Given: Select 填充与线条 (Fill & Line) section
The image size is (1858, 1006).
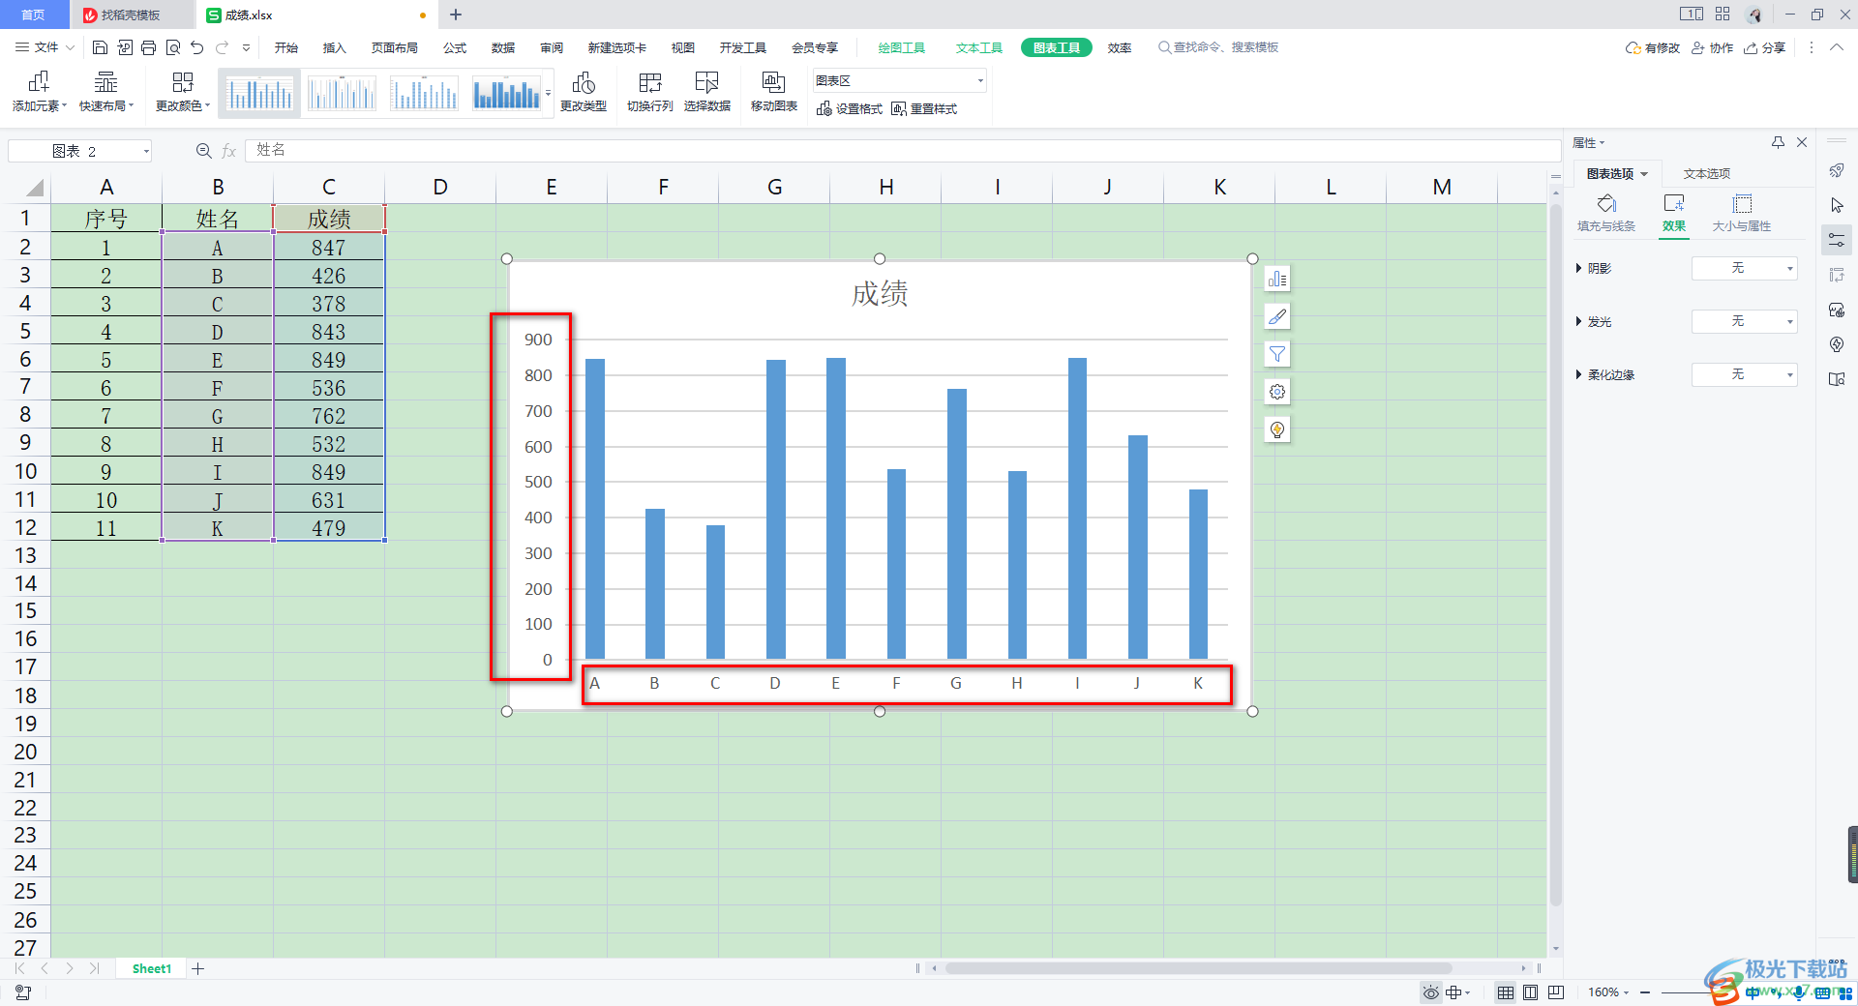Looking at the screenshot, I should tap(1606, 214).
